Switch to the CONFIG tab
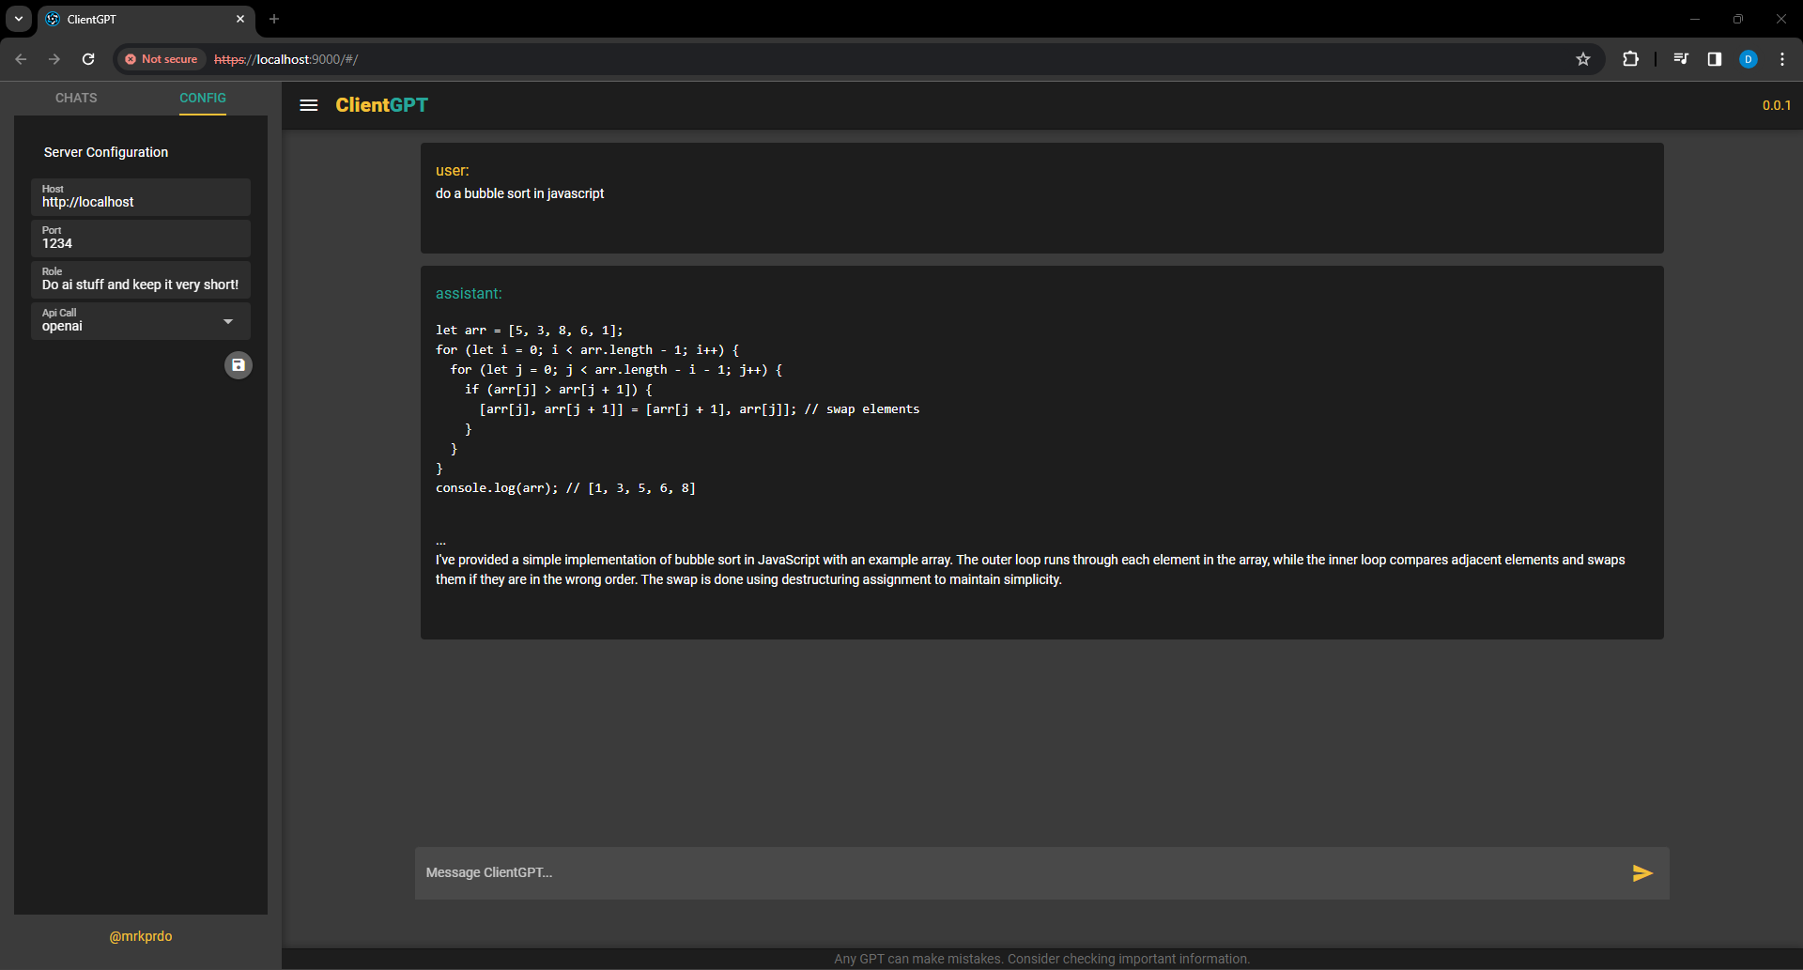 click(203, 98)
